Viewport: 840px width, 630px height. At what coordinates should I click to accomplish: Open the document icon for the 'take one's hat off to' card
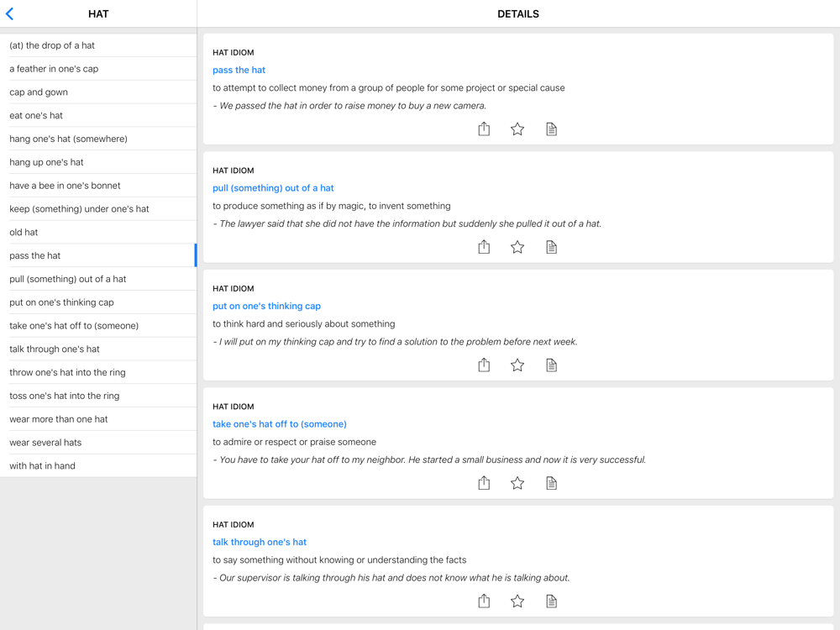coord(551,483)
